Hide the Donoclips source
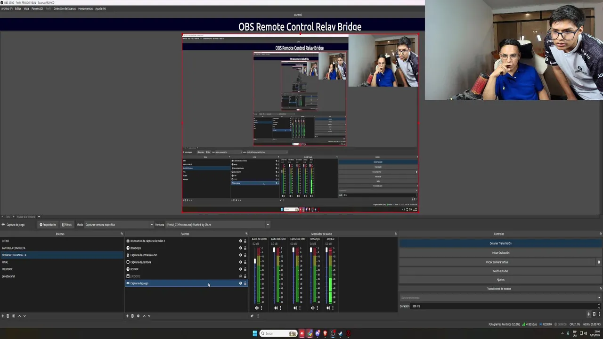 click(x=240, y=248)
